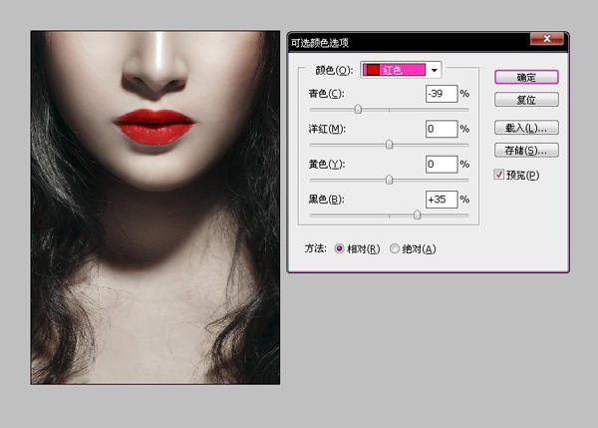Click the 确定 (OK) button

[526, 77]
